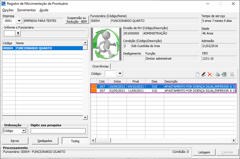Open the Opções menu
Image resolution: width=240 pixels, height=159 pixels.
coord(8,10)
